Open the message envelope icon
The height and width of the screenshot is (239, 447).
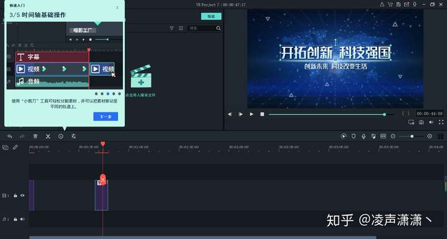[407, 4]
